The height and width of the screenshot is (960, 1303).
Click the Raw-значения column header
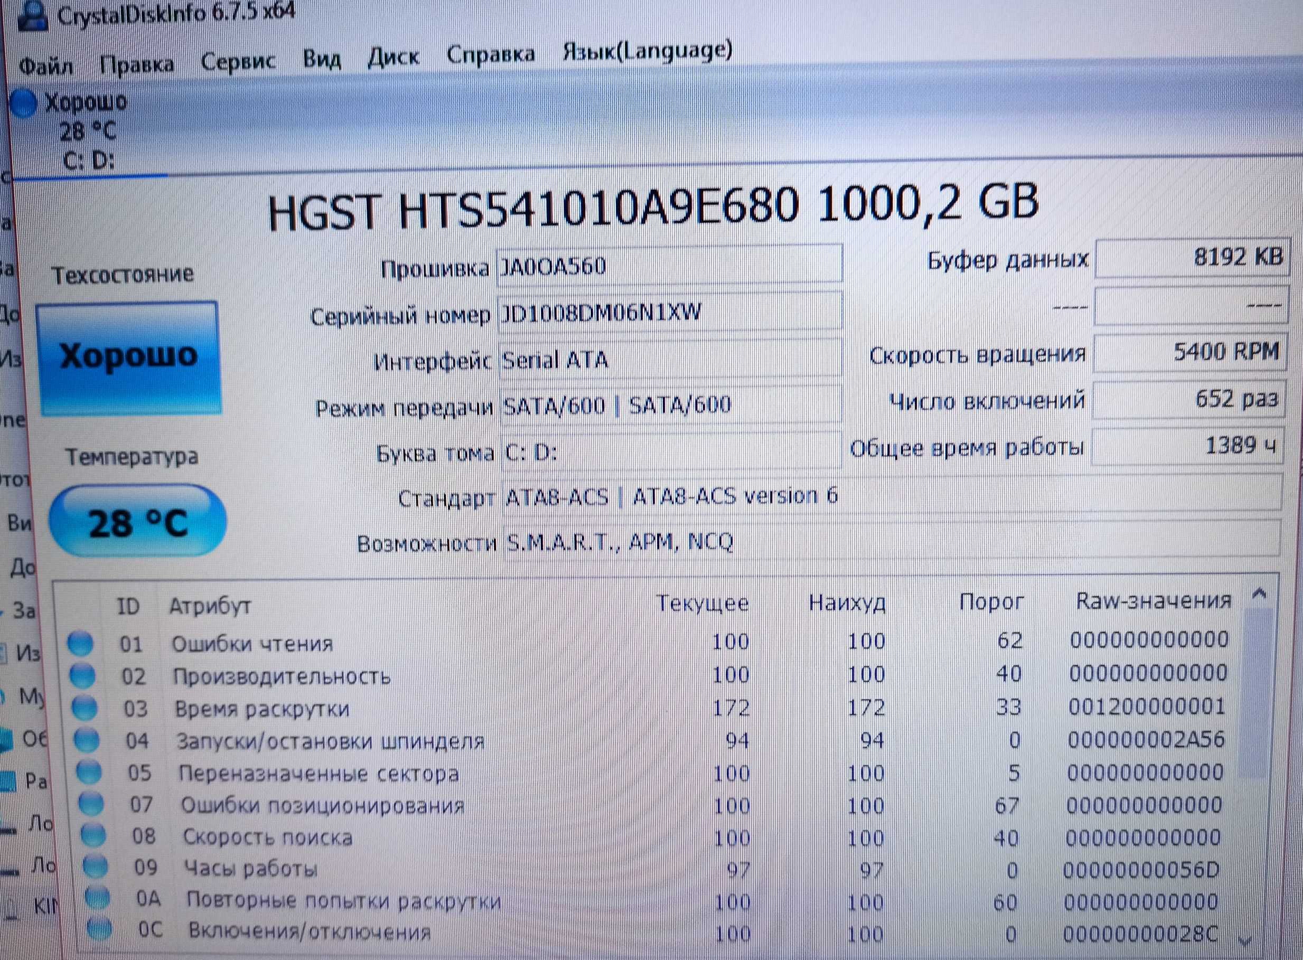pyautogui.click(x=1154, y=601)
